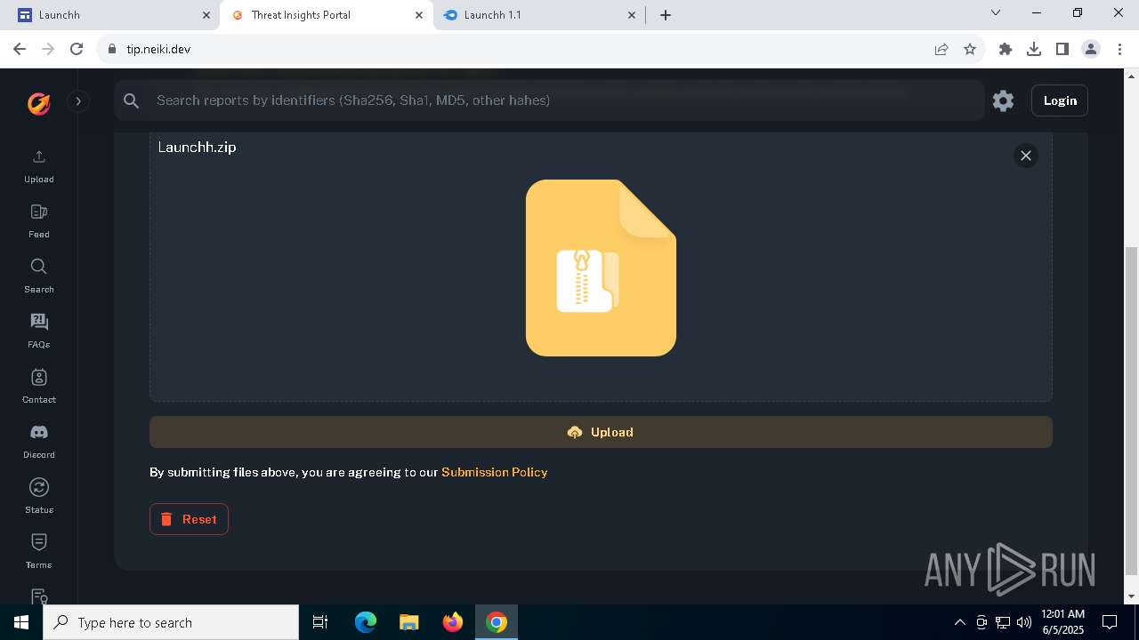Open the Windows Start menu
Viewport: 1139px width, 640px height.
tap(21, 622)
